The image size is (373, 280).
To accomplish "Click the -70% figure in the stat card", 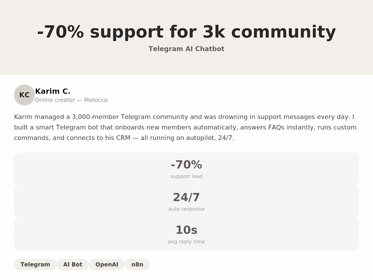I will pos(186,165).
